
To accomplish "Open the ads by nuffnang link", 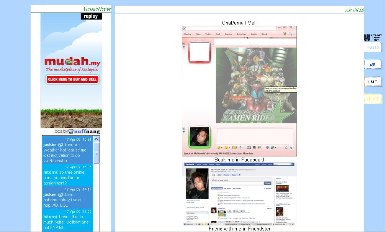I will [77, 132].
